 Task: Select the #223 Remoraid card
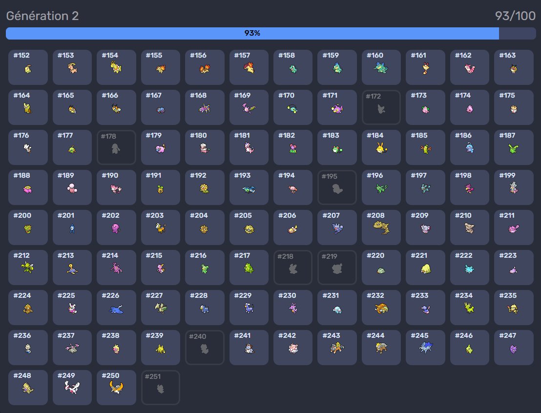coord(514,268)
